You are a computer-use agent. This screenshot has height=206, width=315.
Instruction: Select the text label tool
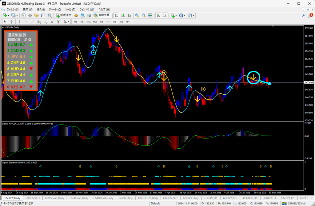pos(58,22)
